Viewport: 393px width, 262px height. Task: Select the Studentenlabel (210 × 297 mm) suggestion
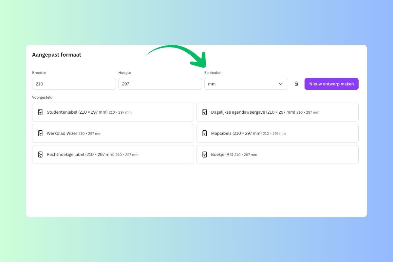click(113, 112)
